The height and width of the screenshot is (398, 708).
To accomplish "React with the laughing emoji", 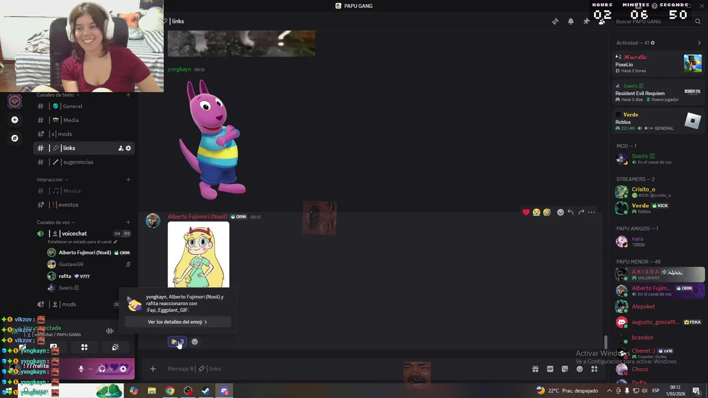I will [547, 212].
